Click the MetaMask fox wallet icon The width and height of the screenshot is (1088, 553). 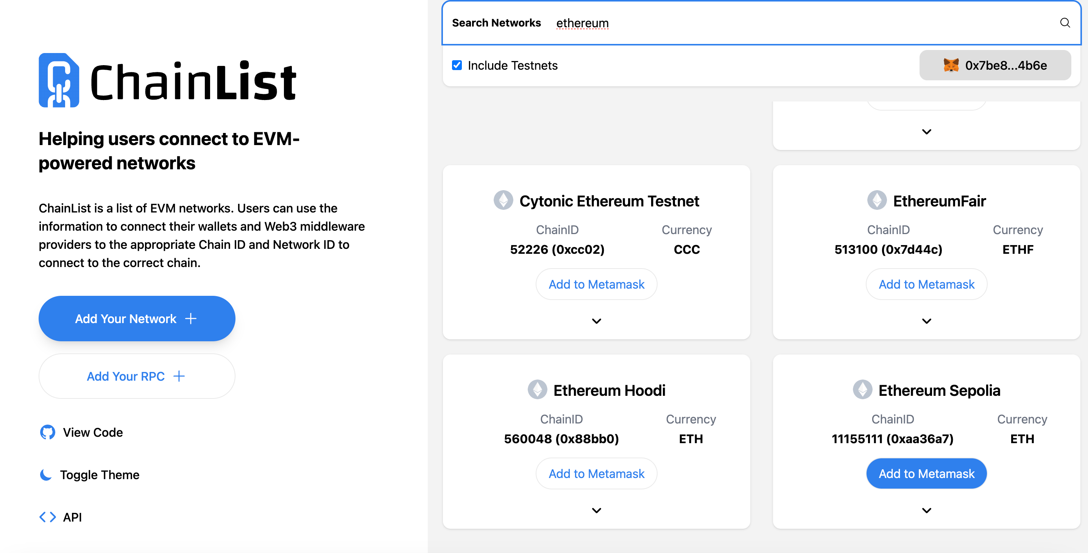pos(951,66)
